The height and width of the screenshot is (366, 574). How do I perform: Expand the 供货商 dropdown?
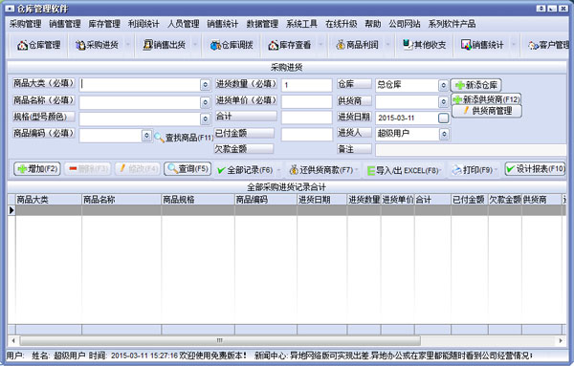point(443,101)
